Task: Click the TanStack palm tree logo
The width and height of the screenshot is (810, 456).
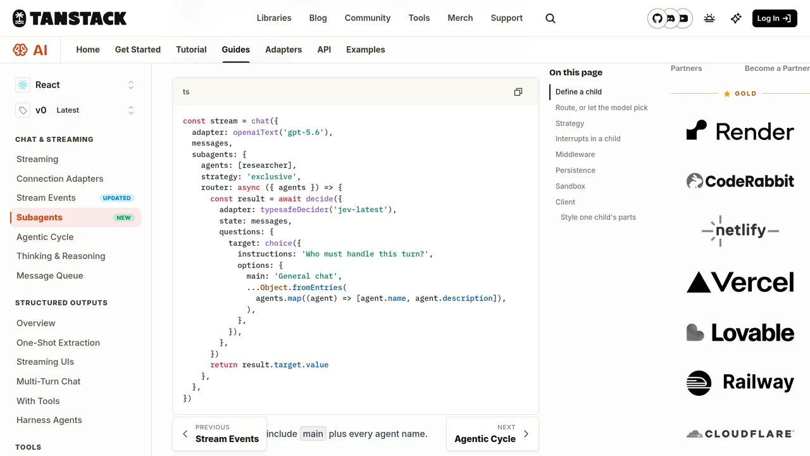Action: point(20,18)
